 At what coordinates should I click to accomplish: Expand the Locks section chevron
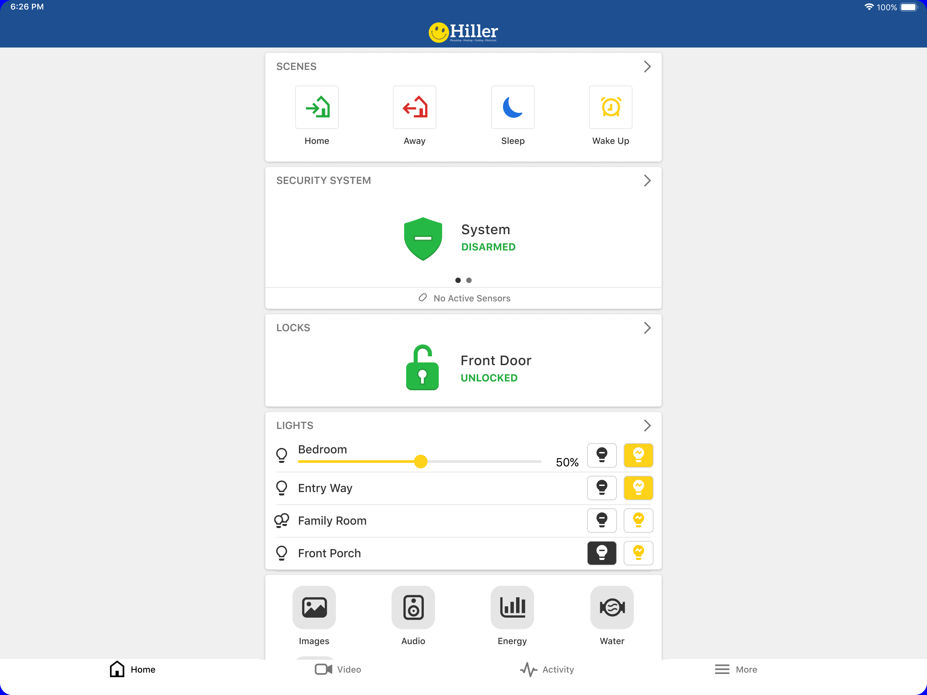click(x=647, y=328)
